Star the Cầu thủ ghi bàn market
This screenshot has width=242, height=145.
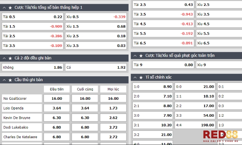(10, 80)
